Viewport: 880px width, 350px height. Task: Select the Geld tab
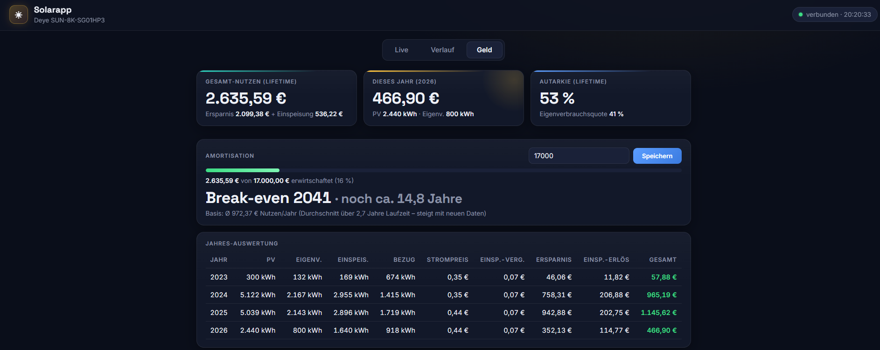click(x=484, y=50)
